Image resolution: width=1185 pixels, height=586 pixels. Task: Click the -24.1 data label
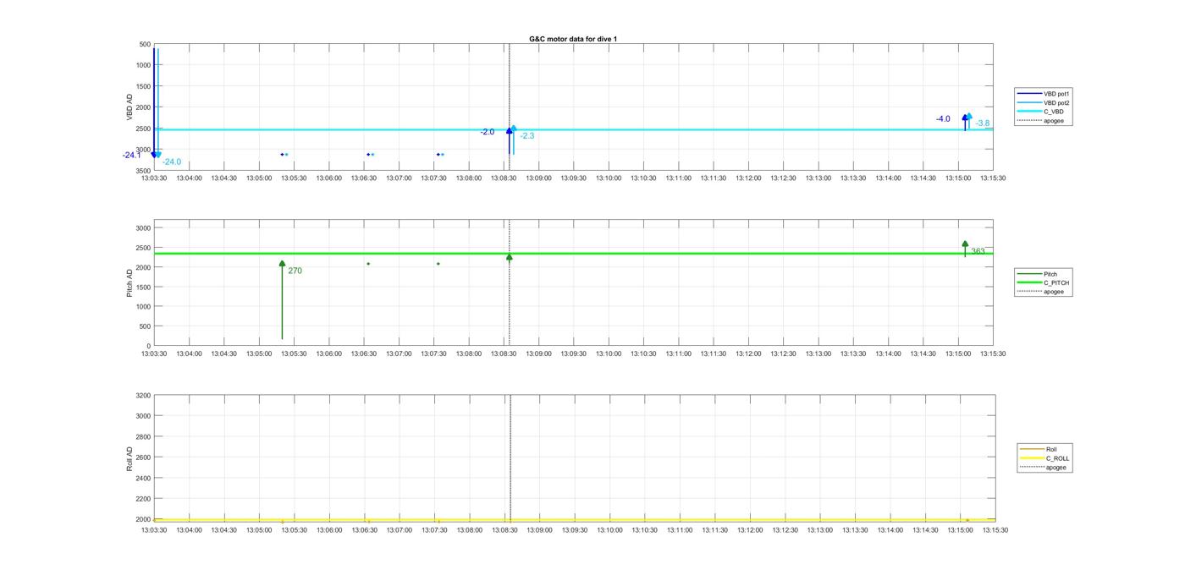[x=131, y=156]
